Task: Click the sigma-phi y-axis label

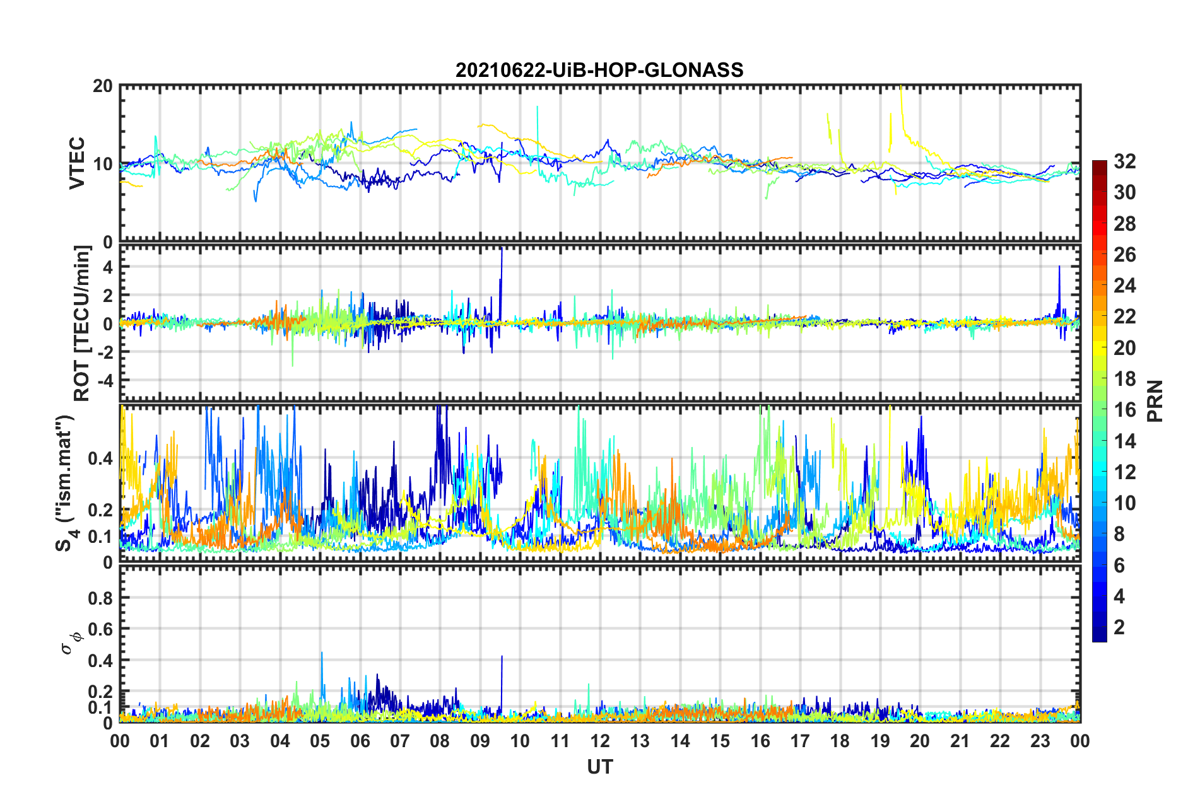Action: point(71,642)
